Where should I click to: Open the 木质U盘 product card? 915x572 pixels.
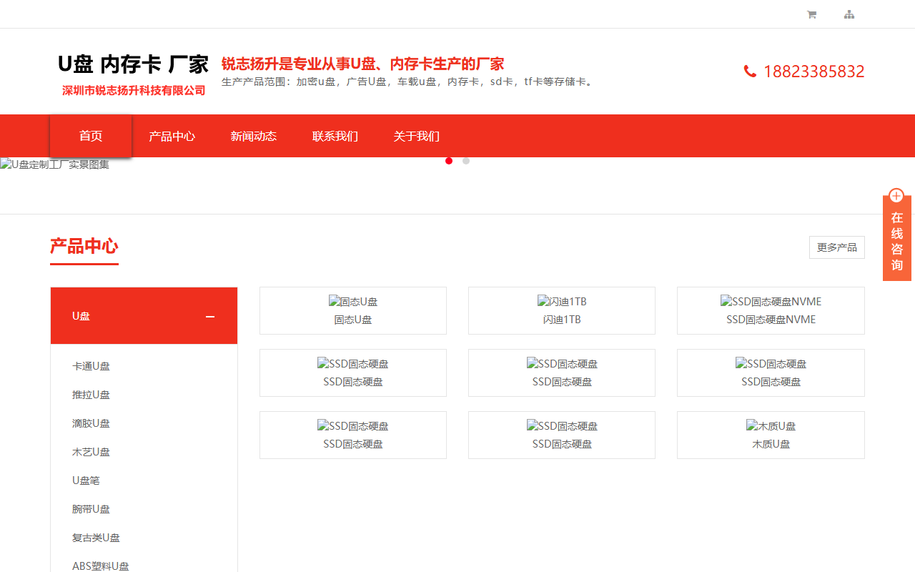(771, 435)
